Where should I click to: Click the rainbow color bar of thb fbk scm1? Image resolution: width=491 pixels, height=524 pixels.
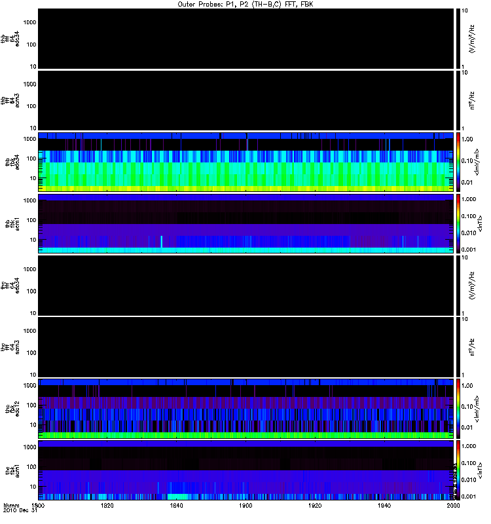coord(458,223)
